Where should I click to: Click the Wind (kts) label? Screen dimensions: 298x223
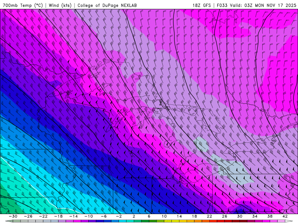pyautogui.click(x=60, y=6)
